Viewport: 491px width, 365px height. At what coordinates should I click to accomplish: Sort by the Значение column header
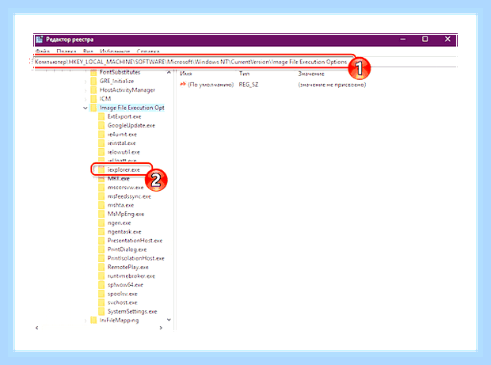point(311,74)
